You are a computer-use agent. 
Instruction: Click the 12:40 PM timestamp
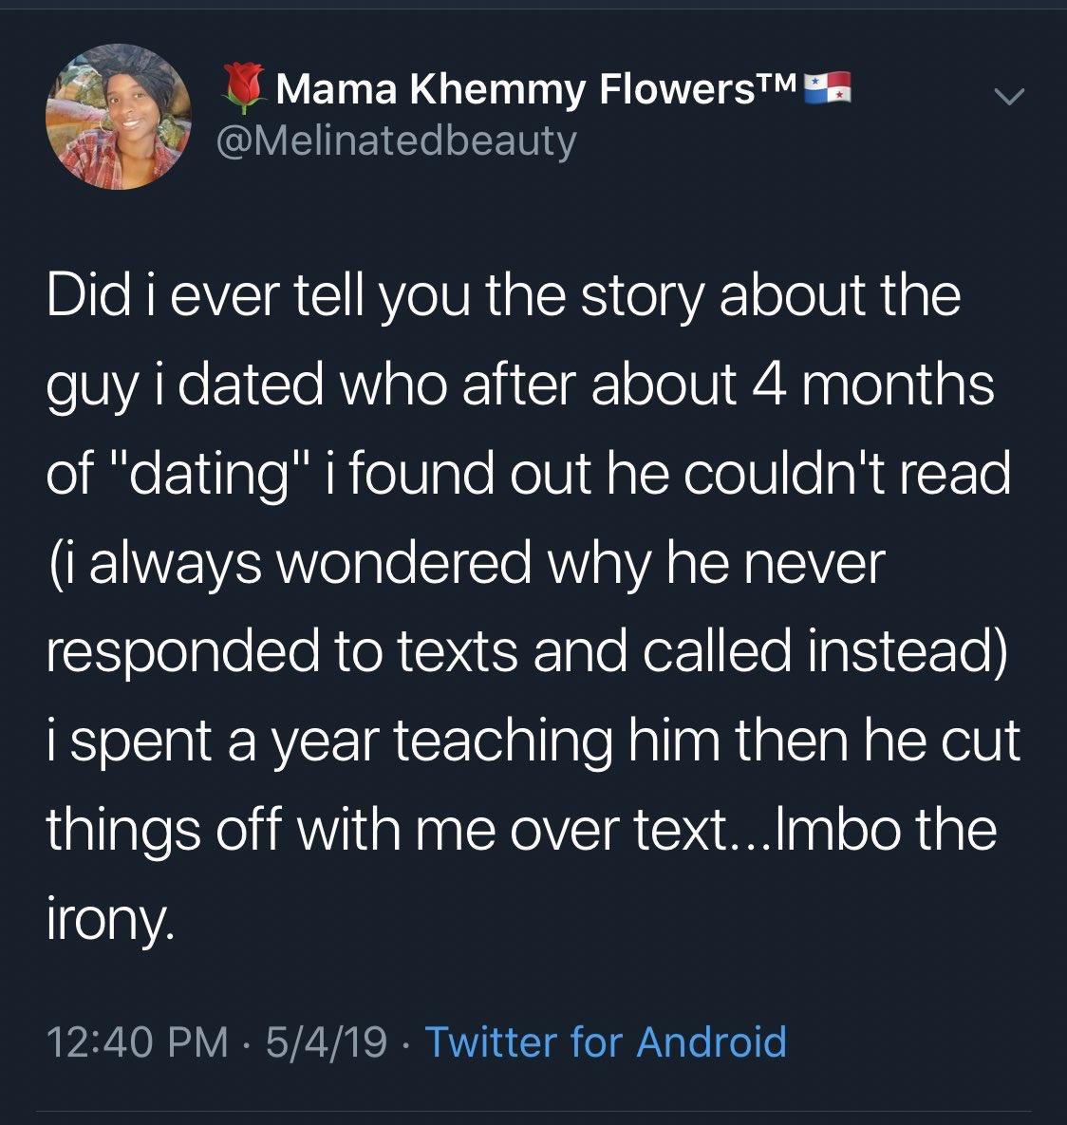coord(138,1041)
